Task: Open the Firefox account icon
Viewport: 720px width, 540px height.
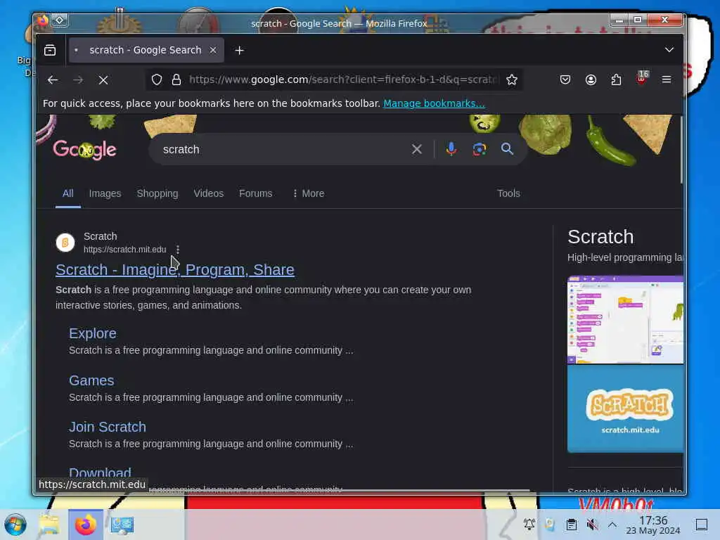Action: (x=591, y=80)
